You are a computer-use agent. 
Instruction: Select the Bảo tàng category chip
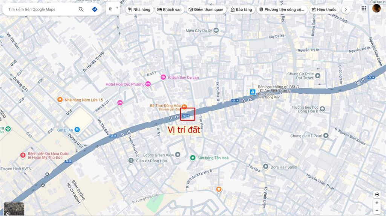pyautogui.click(x=241, y=9)
